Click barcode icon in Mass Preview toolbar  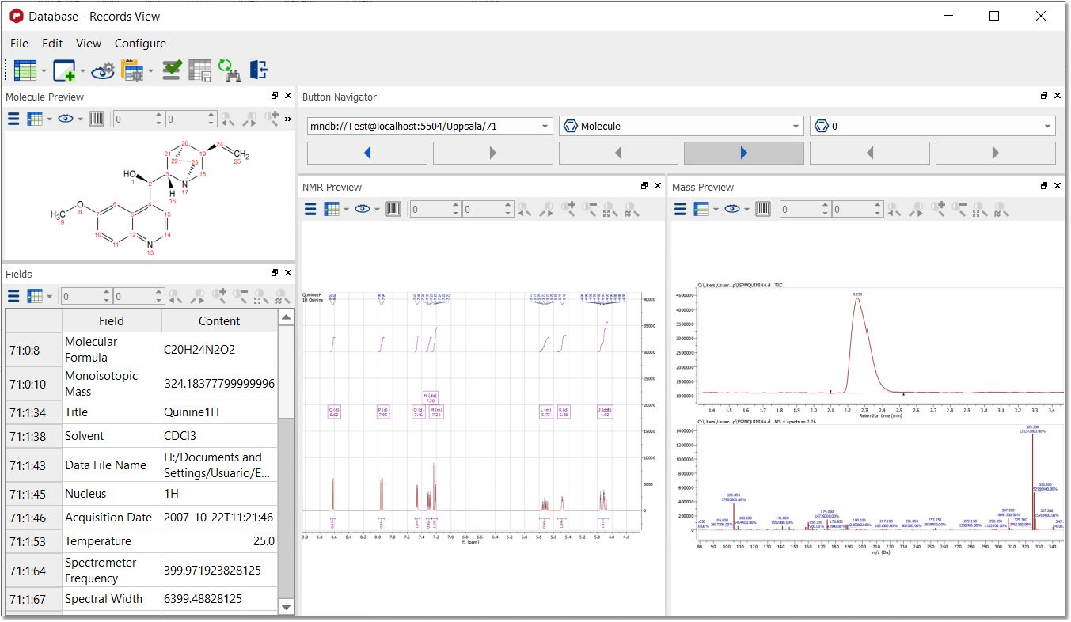point(763,209)
